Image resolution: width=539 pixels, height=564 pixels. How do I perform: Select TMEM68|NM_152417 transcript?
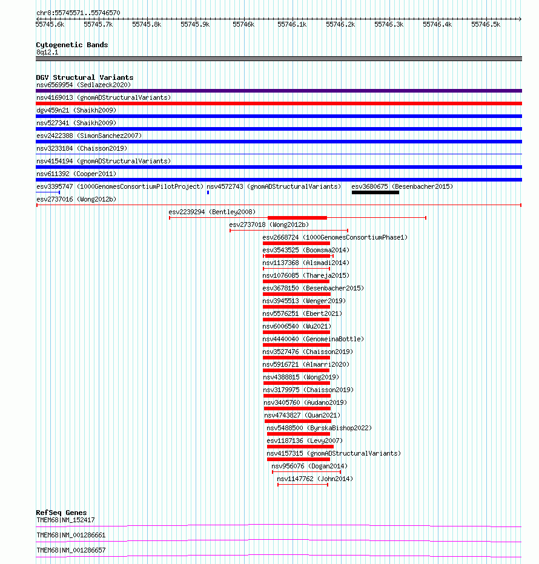65,520
